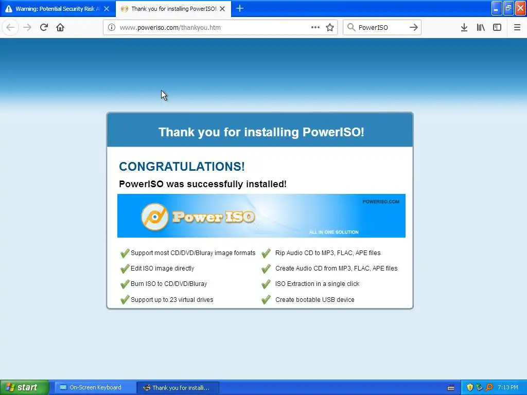This screenshot has width=527, height=395.
Task: Click 'ISO Extraction in a single click'
Action: [317, 284]
